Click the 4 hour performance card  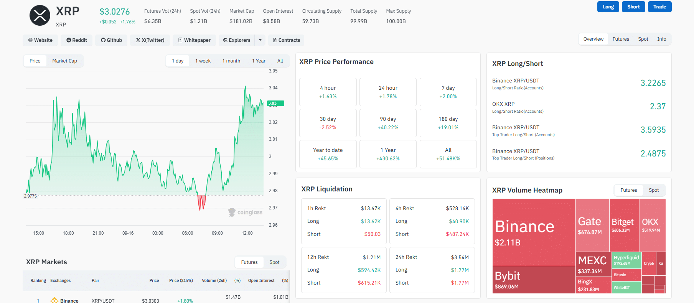(x=328, y=92)
